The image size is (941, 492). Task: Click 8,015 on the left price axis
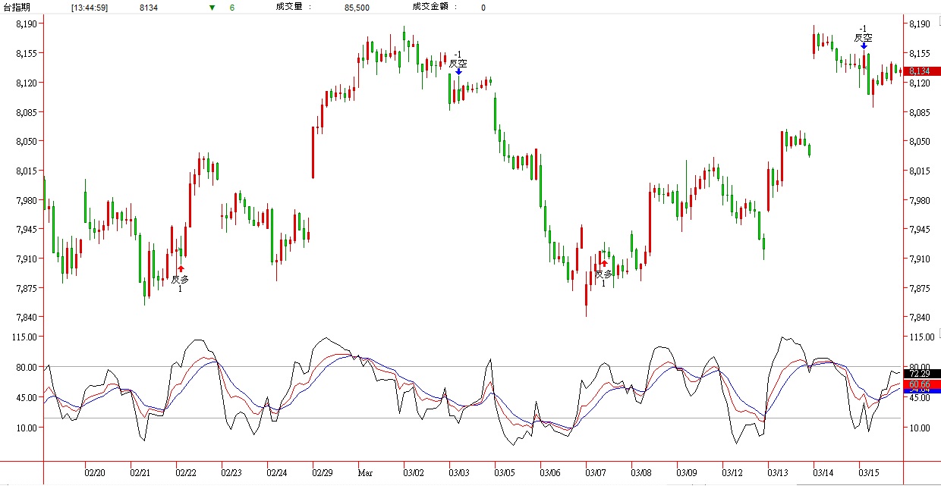click(x=27, y=171)
